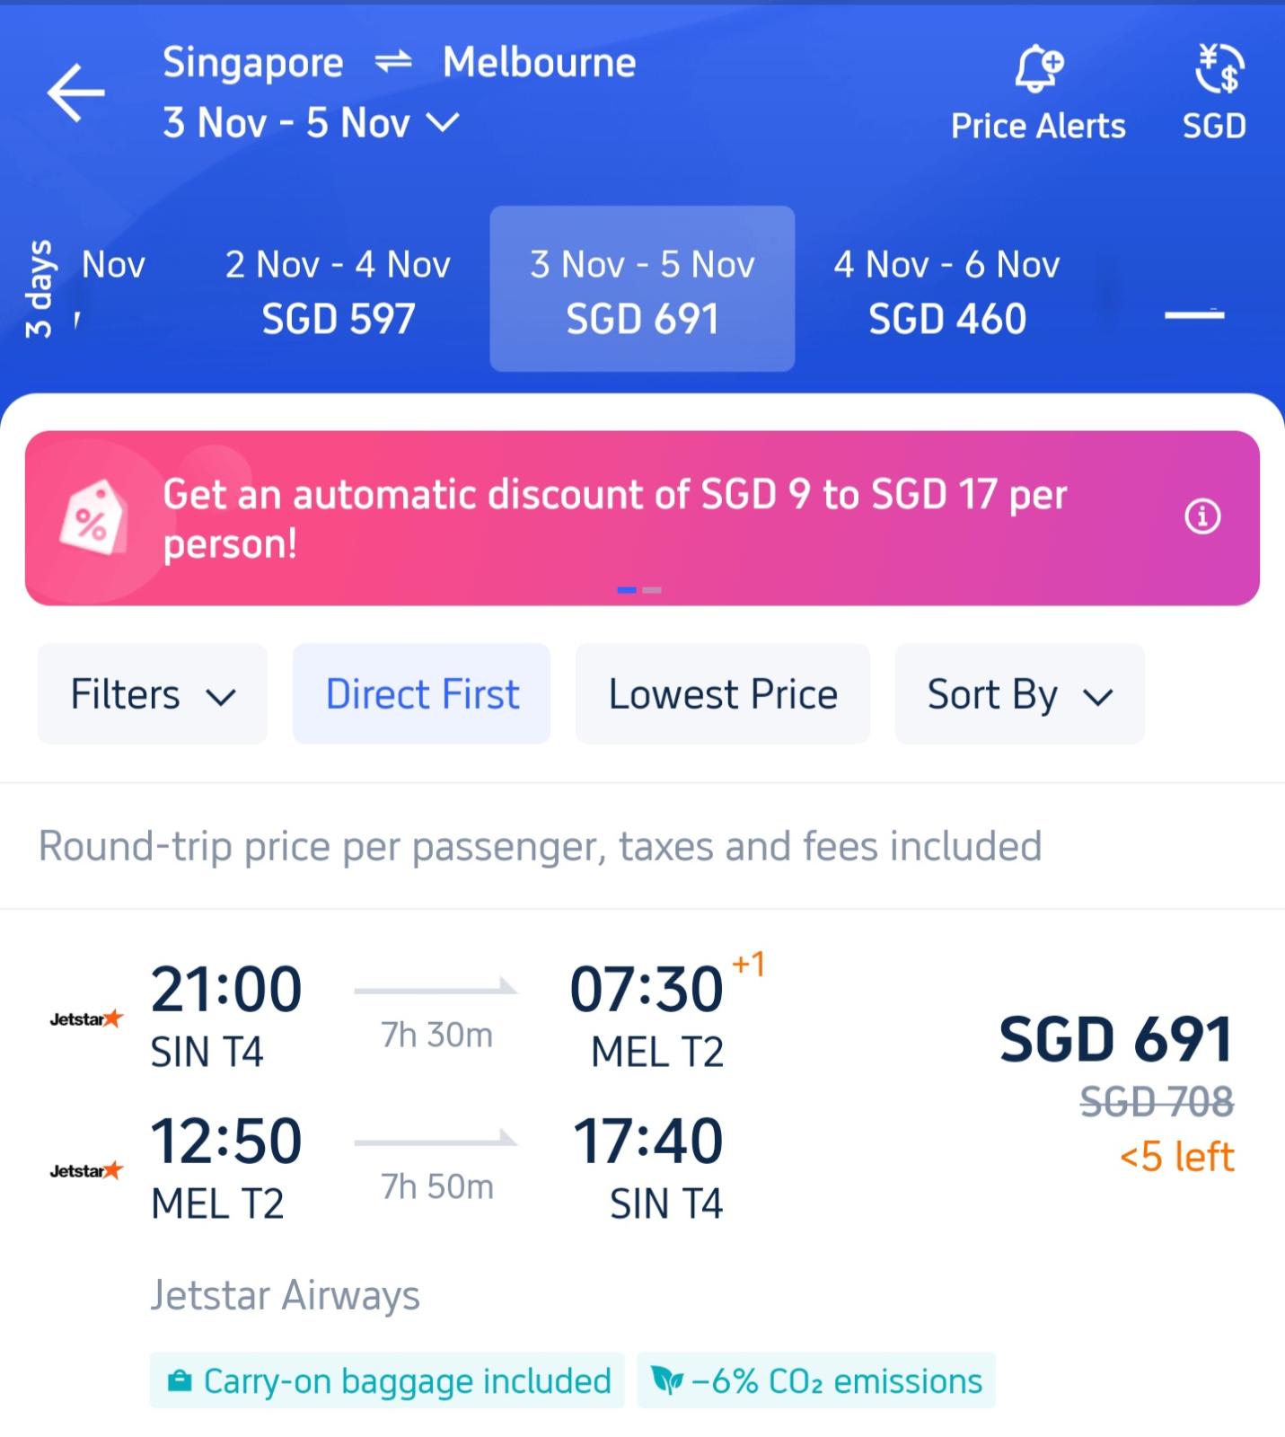Select 2 Nov - 4 Nov SGD 597 tab
Viewport: 1285px width, 1437px height.
[x=338, y=291]
